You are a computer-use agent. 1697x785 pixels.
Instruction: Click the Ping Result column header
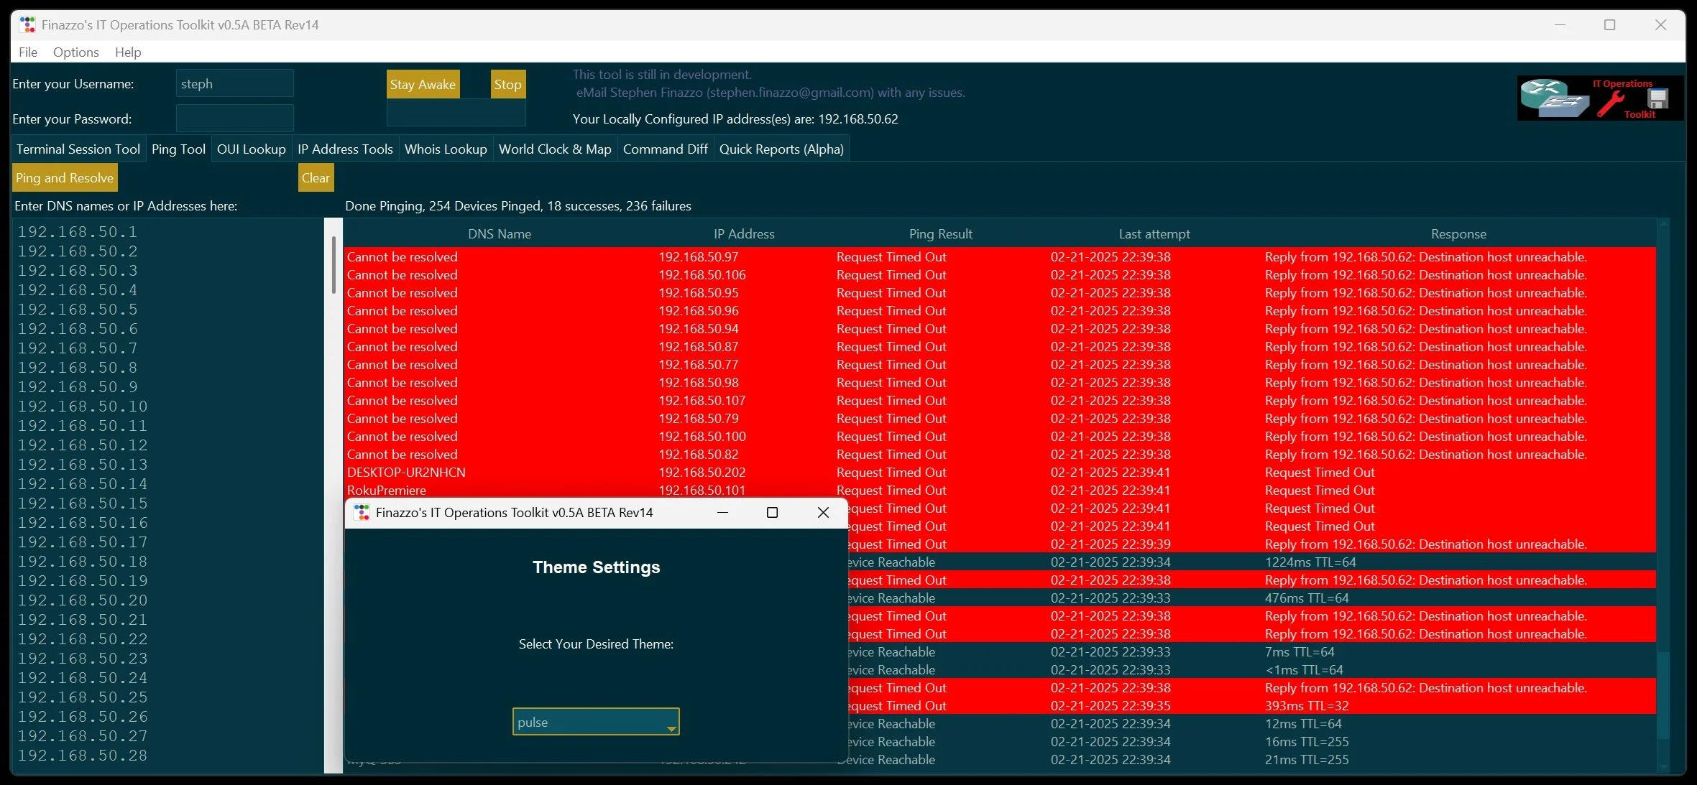(x=939, y=234)
